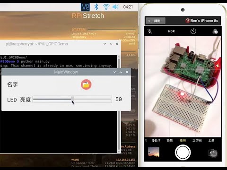Open the camera timer icon
This screenshot has height=170, width=227.
click(x=193, y=31)
